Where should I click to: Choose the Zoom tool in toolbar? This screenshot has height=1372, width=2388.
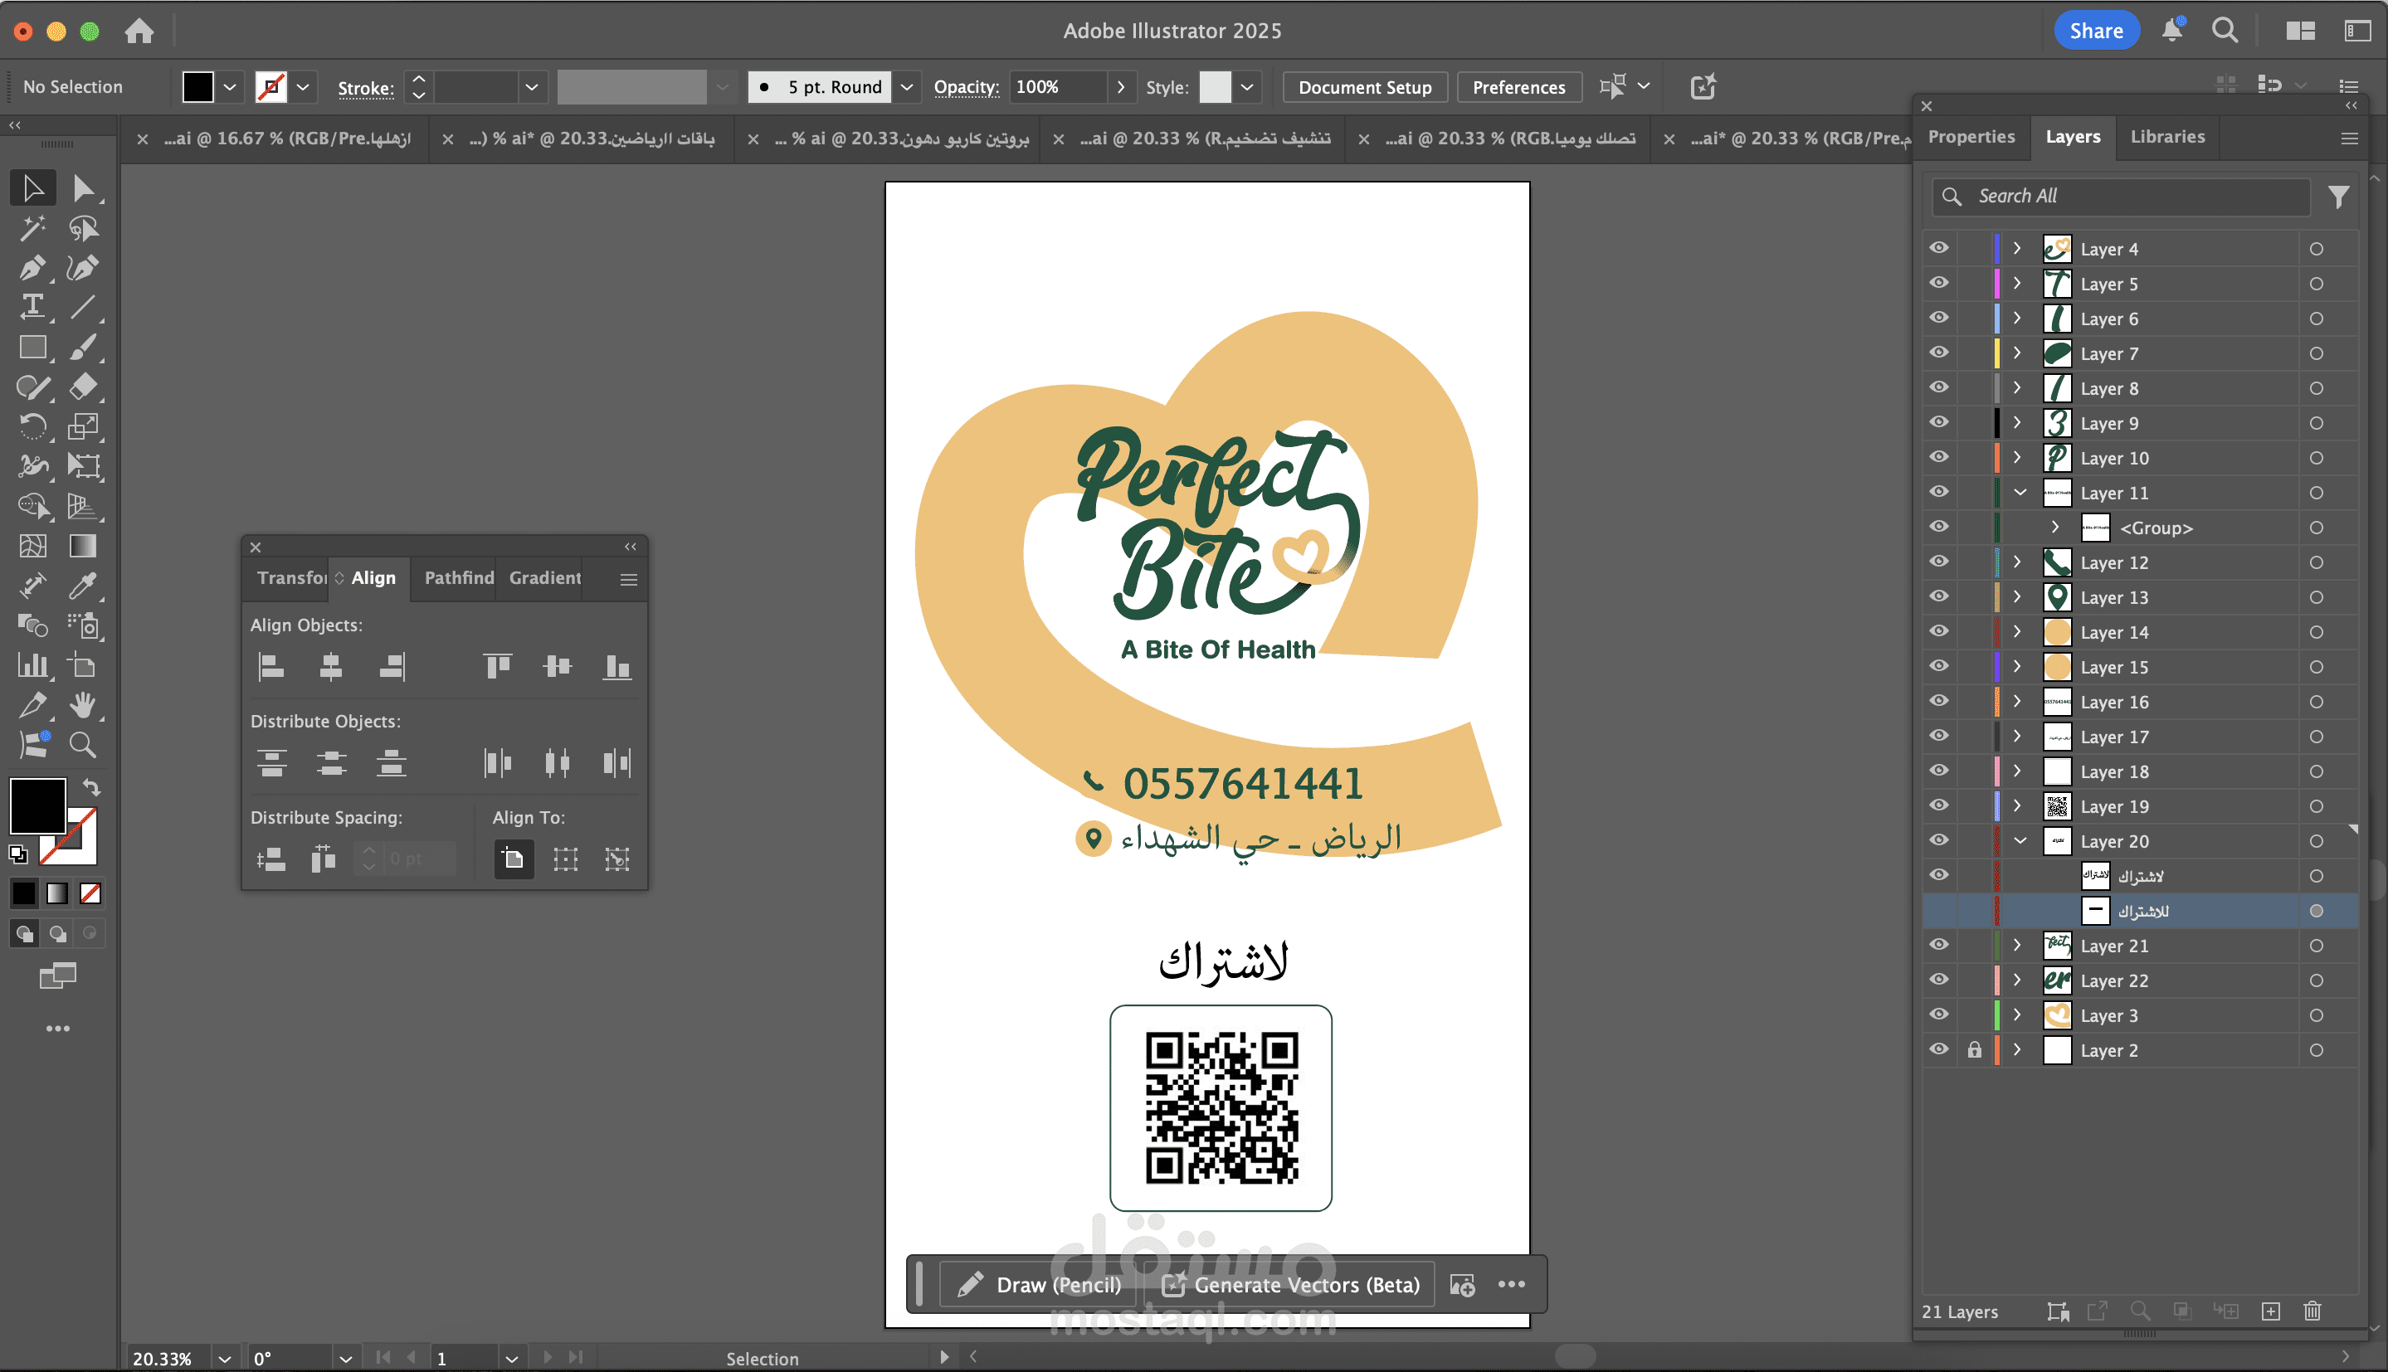[82, 746]
